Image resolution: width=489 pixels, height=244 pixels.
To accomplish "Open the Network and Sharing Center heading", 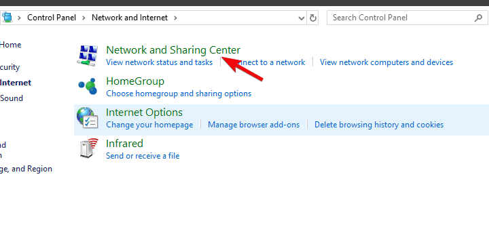I will click(173, 50).
